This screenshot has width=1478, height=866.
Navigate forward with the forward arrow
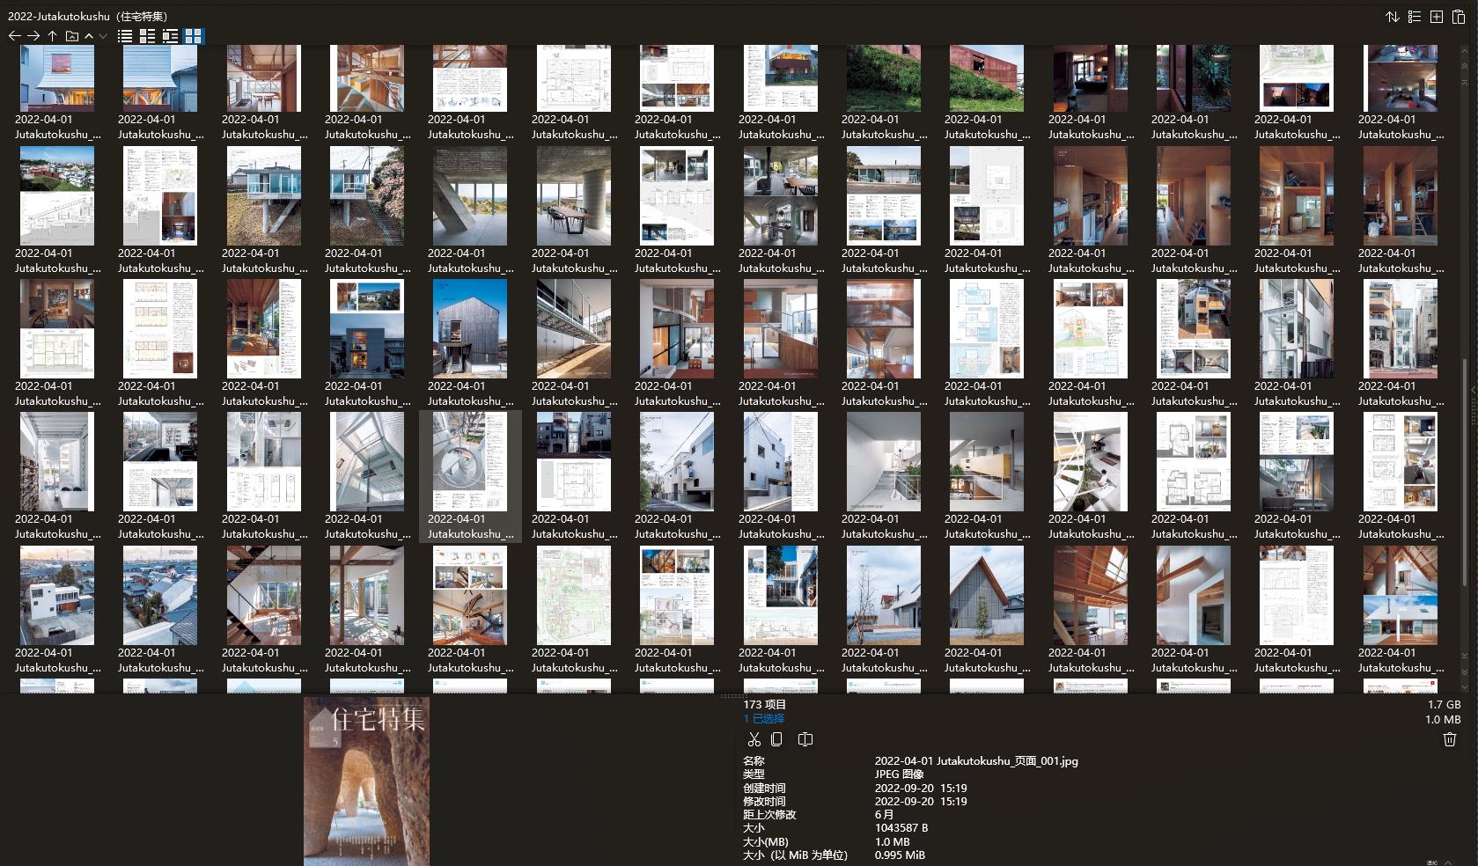point(33,36)
